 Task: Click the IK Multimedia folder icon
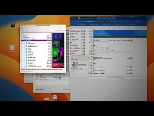[27, 43]
